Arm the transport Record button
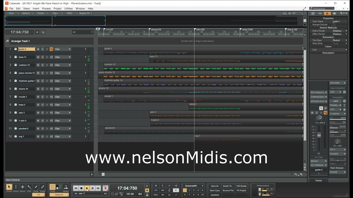This screenshot has height=198, width=353. coord(105,188)
